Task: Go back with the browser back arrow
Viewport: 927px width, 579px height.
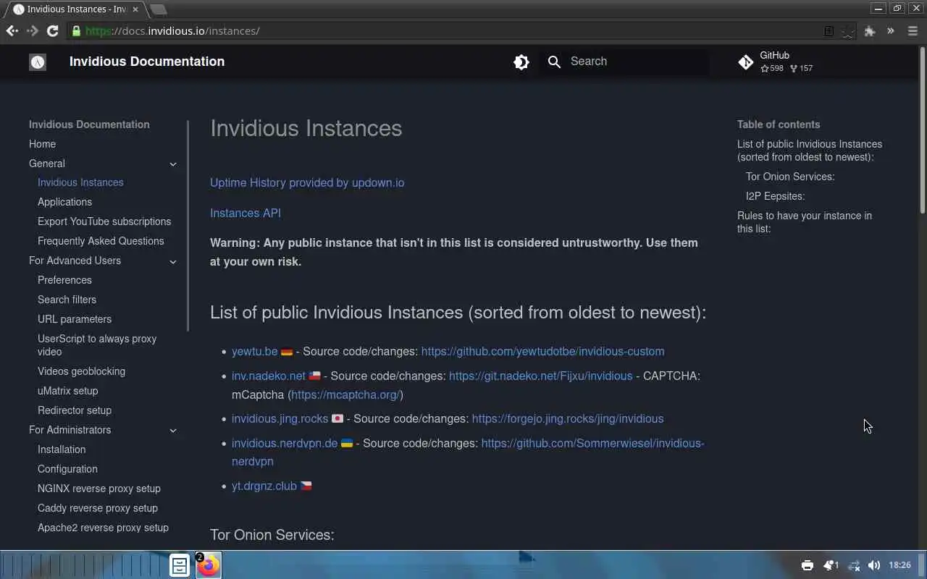Action: coord(12,30)
